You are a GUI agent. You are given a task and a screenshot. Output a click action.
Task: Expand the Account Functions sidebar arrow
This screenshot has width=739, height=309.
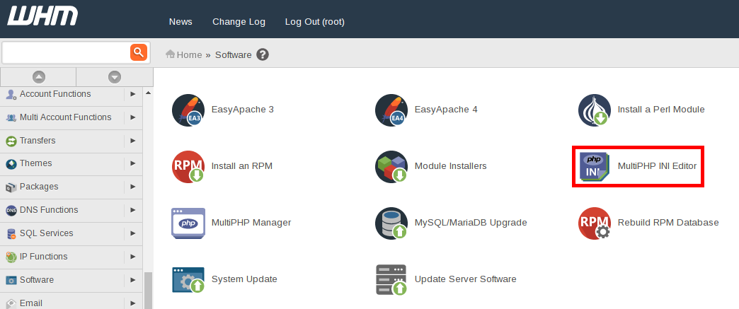pyautogui.click(x=133, y=94)
